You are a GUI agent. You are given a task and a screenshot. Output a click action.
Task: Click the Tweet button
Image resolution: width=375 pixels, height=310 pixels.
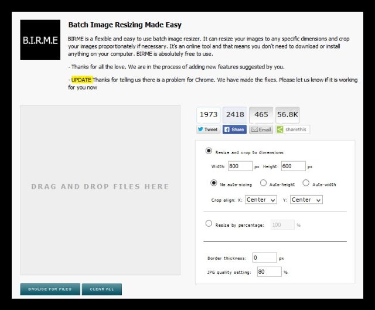(x=209, y=130)
